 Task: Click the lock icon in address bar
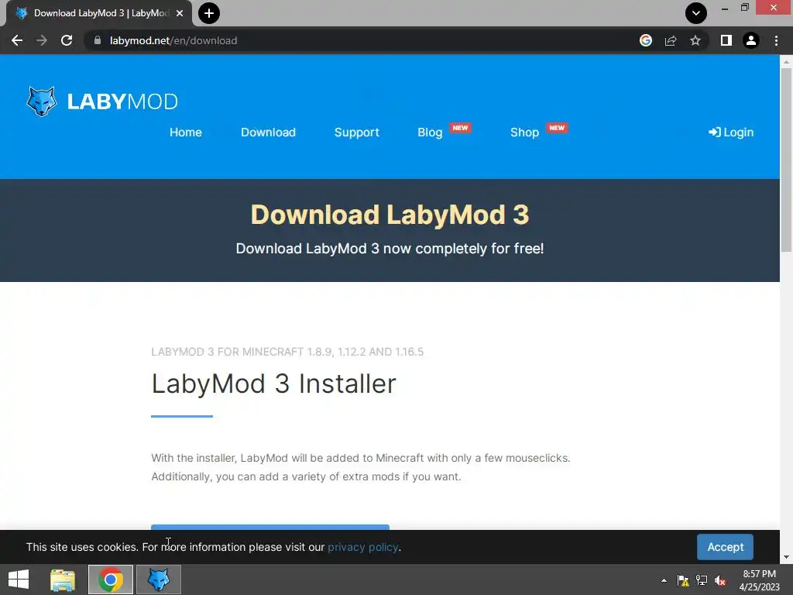coord(98,40)
